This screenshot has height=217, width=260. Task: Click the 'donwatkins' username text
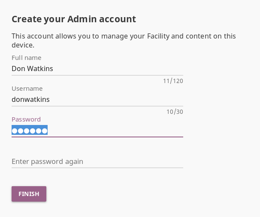click(30, 99)
